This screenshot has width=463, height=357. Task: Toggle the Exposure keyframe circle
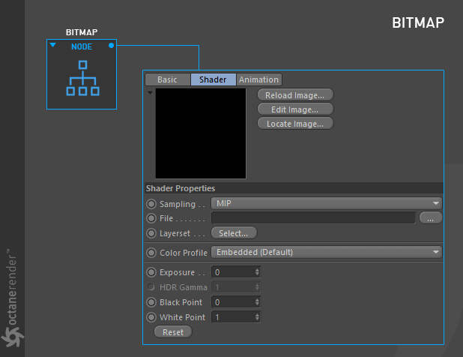coord(151,272)
